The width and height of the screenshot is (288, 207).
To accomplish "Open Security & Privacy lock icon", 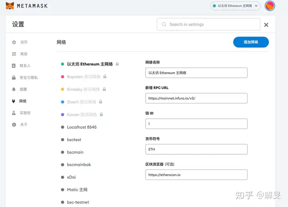I will pyautogui.click(x=14, y=78).
